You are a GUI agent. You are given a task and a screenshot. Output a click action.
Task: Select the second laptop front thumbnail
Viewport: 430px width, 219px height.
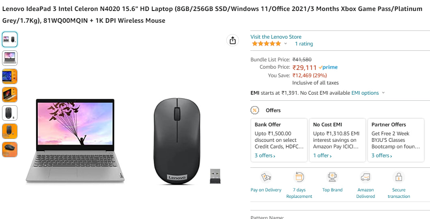pyautogui.click(x=10, y=58)
